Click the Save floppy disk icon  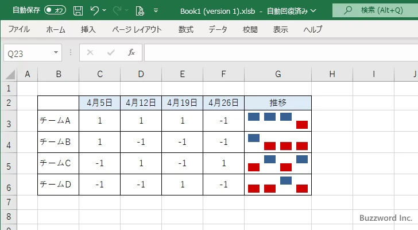(78, 11)
